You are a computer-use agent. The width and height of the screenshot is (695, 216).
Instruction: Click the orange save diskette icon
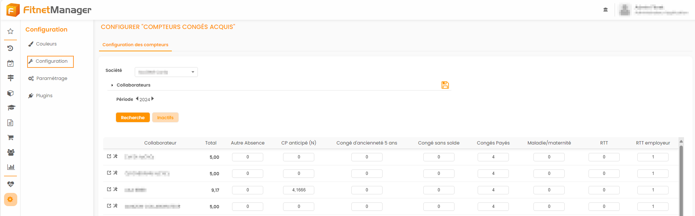445,85
